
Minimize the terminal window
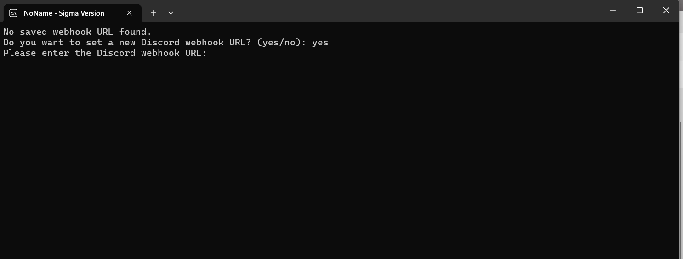click(x=613, y=11)
